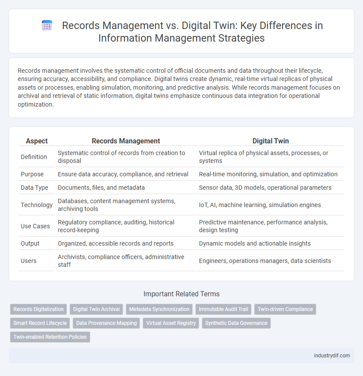Viewport: 363px width, 376px height.
Task: Click 'Ensure data accuracy, compliance, and retrieval'
Action: 126,174
